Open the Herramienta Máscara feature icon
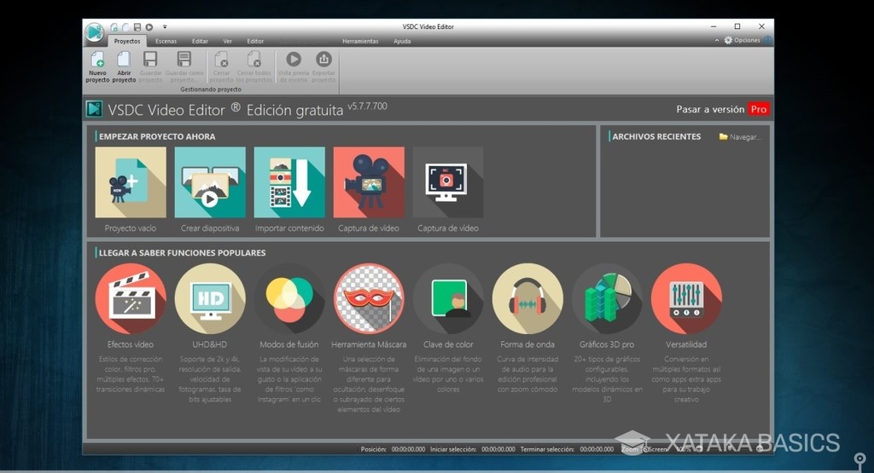The image size is (874, 473). pos(369,298)
